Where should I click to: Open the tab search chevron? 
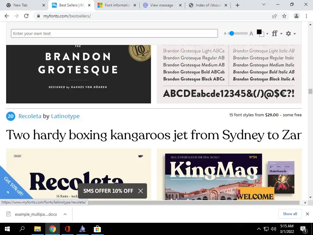tap(264, 4)
